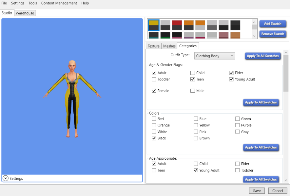The height and width of the screenshot is (196, 290).
Task: Uncheck Young Adult under Age Appropriate
Action: (x=196, y=170)
